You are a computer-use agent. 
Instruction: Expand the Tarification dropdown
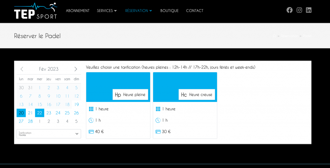49,134
